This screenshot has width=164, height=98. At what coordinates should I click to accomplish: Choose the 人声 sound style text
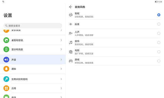pos(77,32)
